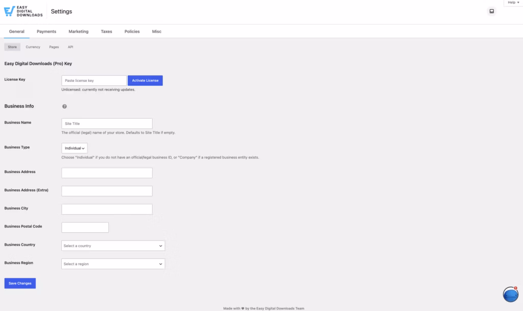Click the 'Choose "Individual"' business type description
Image resolution: width=523 pixels, height=311 pixels.
point(160,158)
